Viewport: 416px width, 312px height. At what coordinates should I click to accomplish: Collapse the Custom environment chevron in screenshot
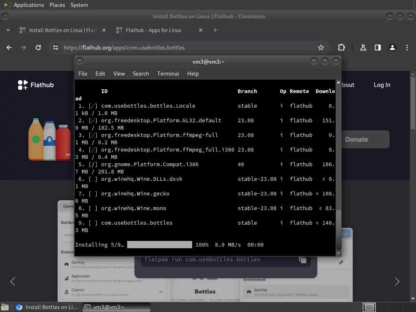[161, 292]
